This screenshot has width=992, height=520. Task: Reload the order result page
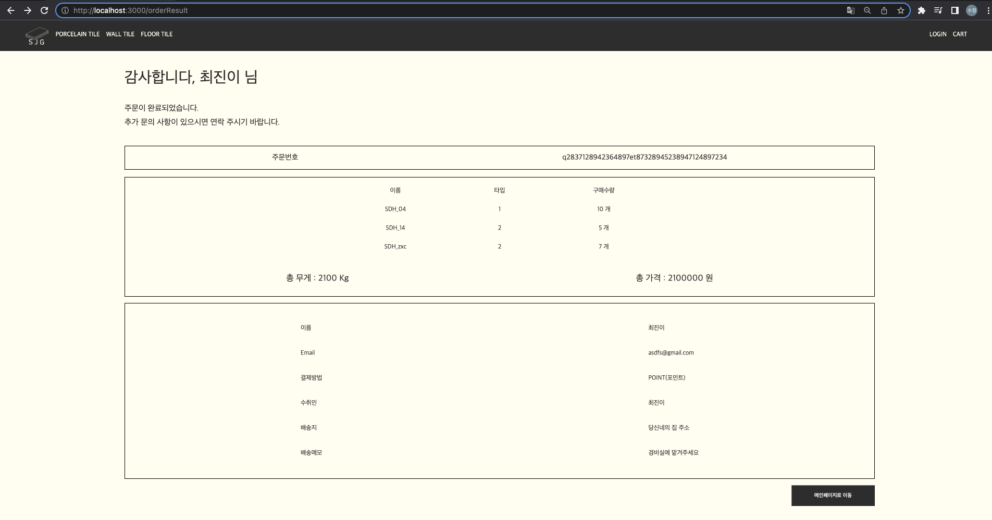(x=44, y=10)
